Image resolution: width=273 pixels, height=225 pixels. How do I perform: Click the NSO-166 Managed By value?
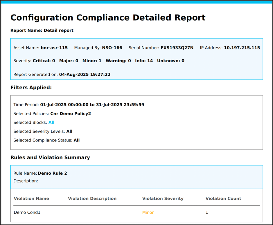(112, 48)
